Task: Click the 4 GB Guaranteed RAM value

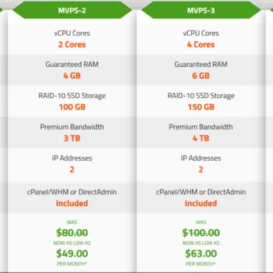Action: click(x=72, y=76)
